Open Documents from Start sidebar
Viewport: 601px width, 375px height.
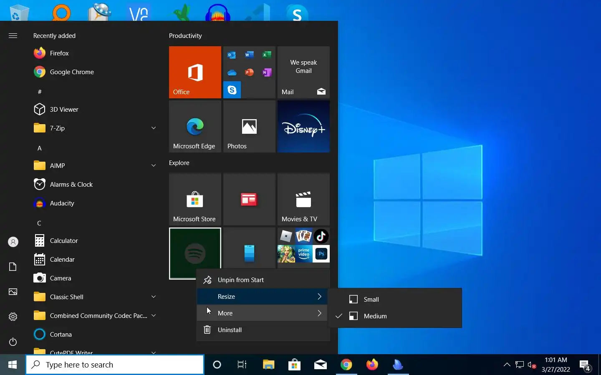pos(13,267)
